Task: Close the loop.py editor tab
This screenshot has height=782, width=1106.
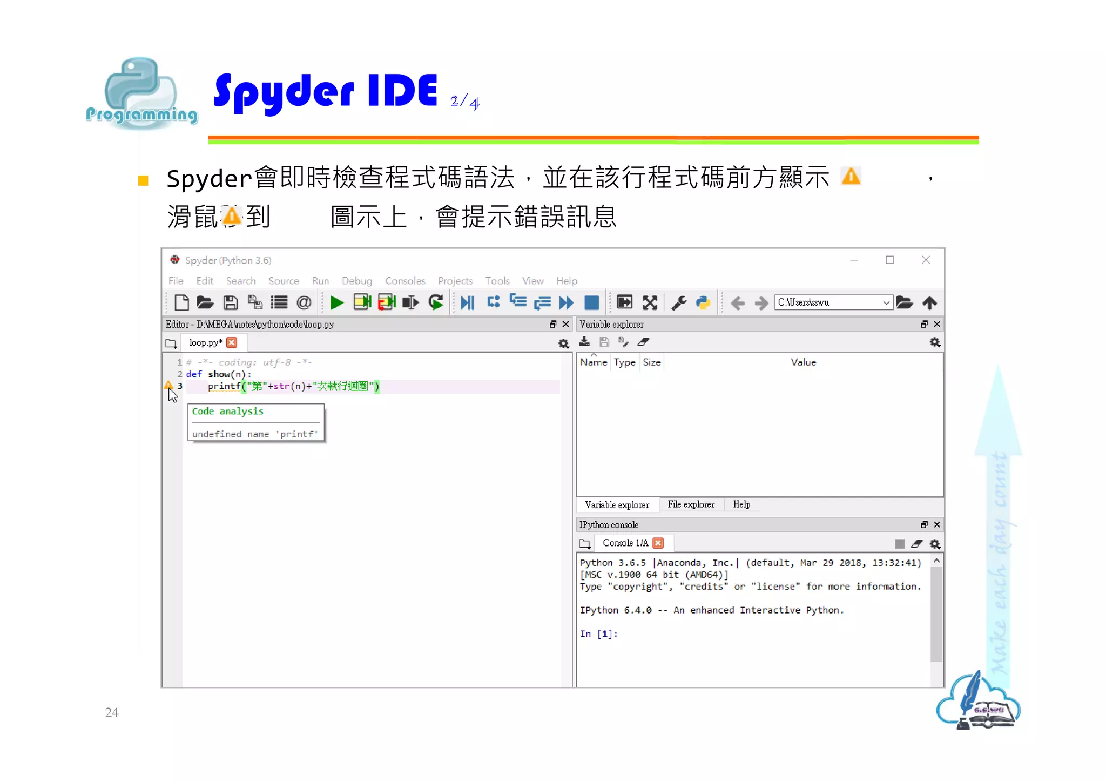Action: [x=232, y=342]
